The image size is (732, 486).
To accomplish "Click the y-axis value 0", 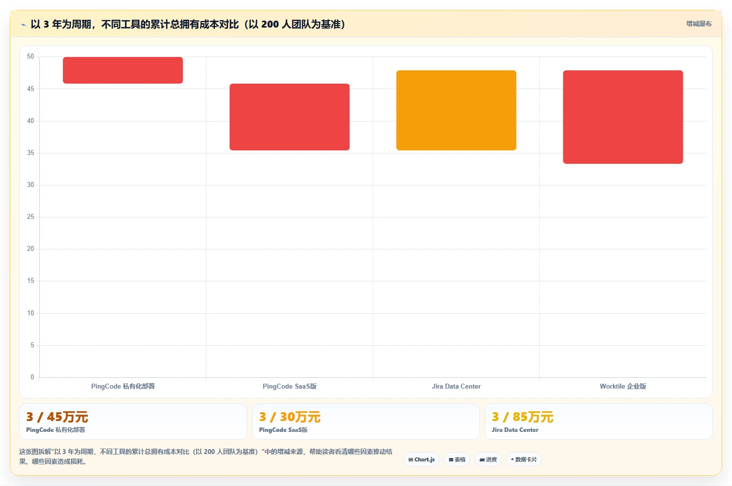I will click(x=32, y=377).
